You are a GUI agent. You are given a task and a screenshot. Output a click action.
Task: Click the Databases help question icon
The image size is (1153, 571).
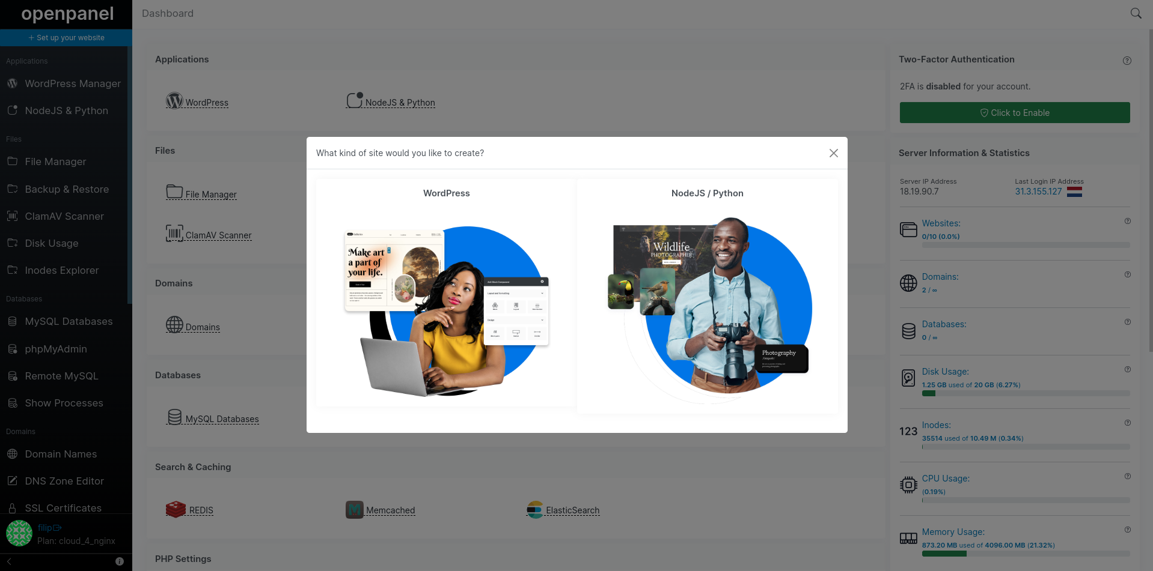point(1128,322)
